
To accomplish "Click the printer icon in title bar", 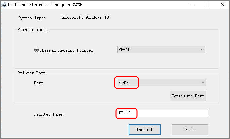I will coord(4,5).
